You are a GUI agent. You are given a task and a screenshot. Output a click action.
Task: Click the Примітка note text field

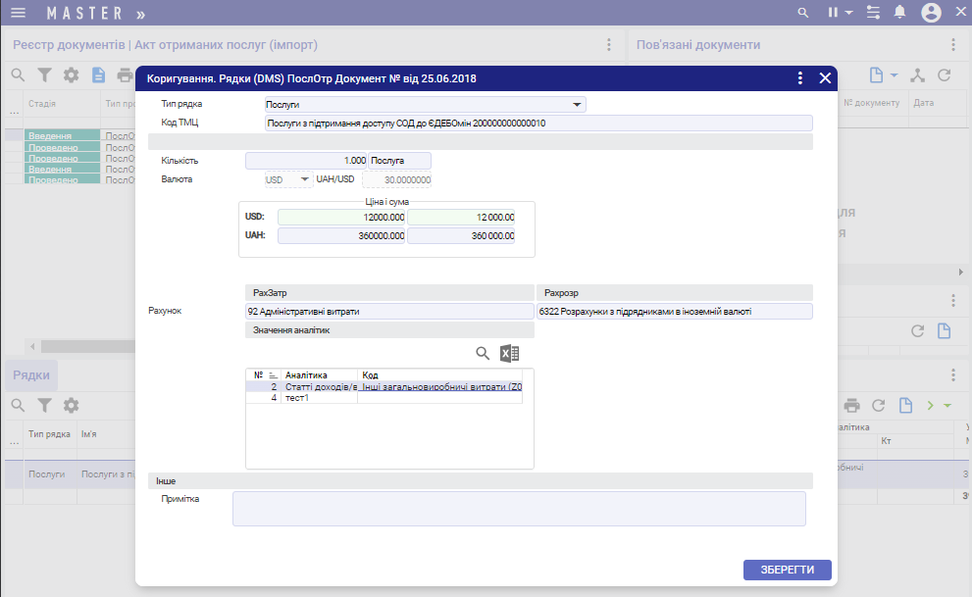tap(519, 509)
